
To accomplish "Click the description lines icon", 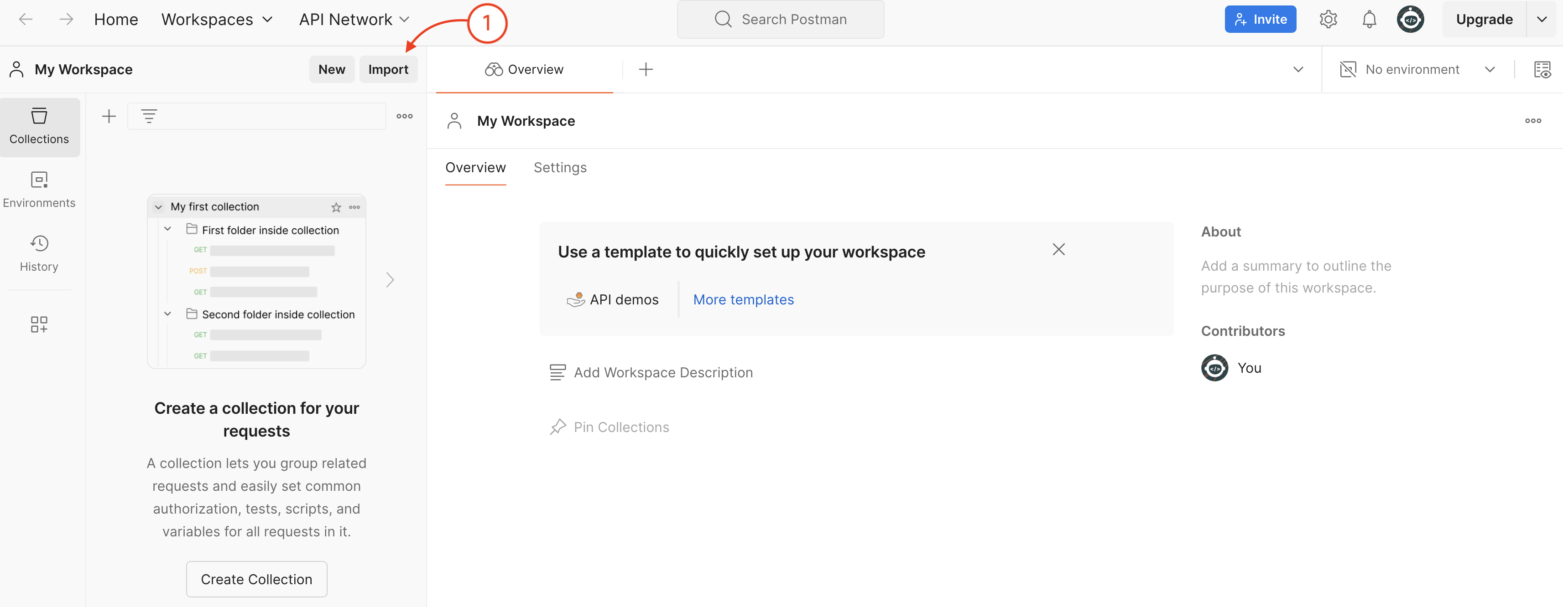I will click(557, 373).
